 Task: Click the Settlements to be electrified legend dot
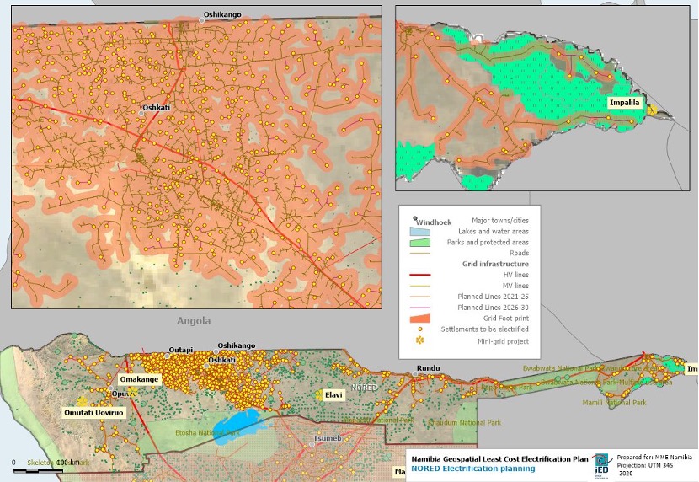(419, 328)
